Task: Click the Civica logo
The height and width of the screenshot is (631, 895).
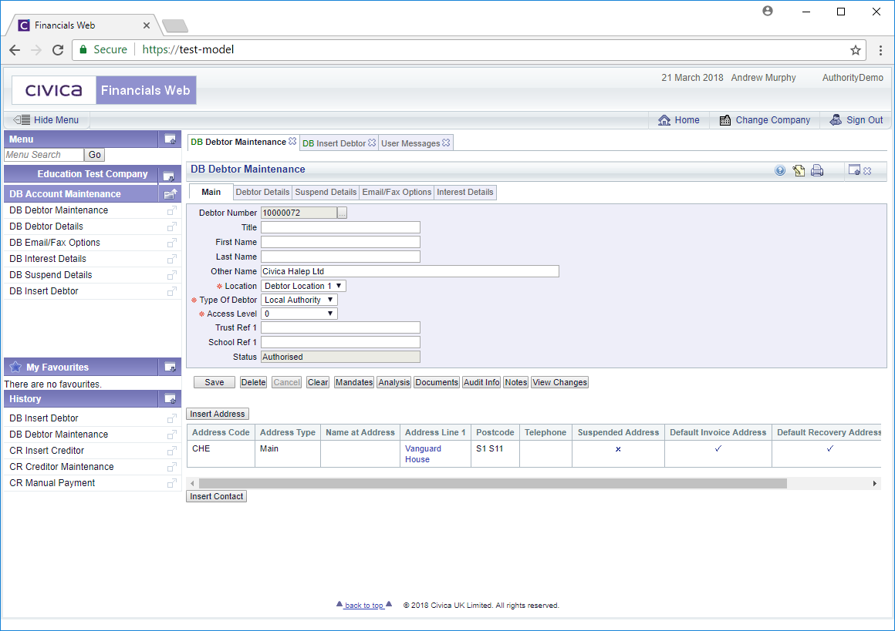Action: pyautogui.click(x=54, y=90)
